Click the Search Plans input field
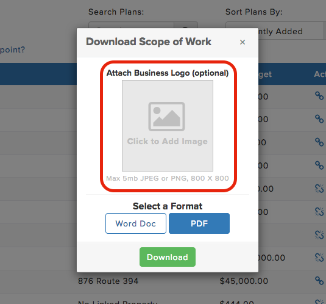 pyautogui.click(x=131, y=25)
